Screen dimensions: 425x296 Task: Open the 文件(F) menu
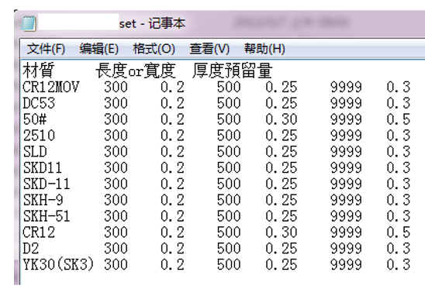coord(46,49)
